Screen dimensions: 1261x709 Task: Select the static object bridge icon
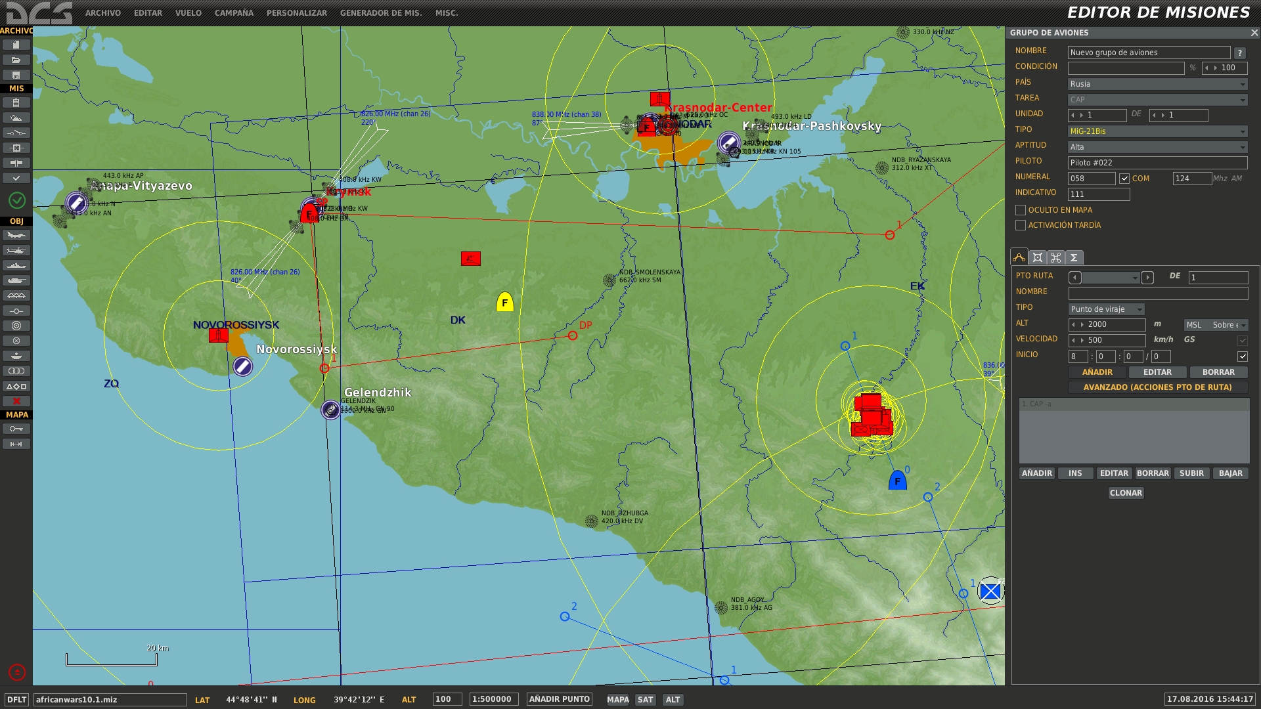point(16,295)
